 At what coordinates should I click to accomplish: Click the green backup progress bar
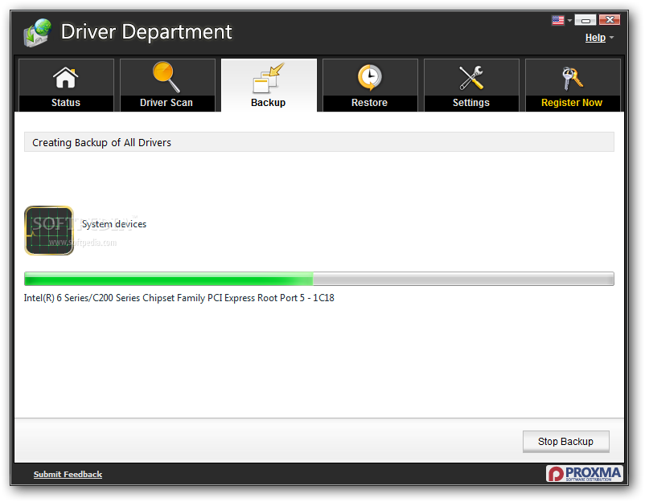(318, 279)
